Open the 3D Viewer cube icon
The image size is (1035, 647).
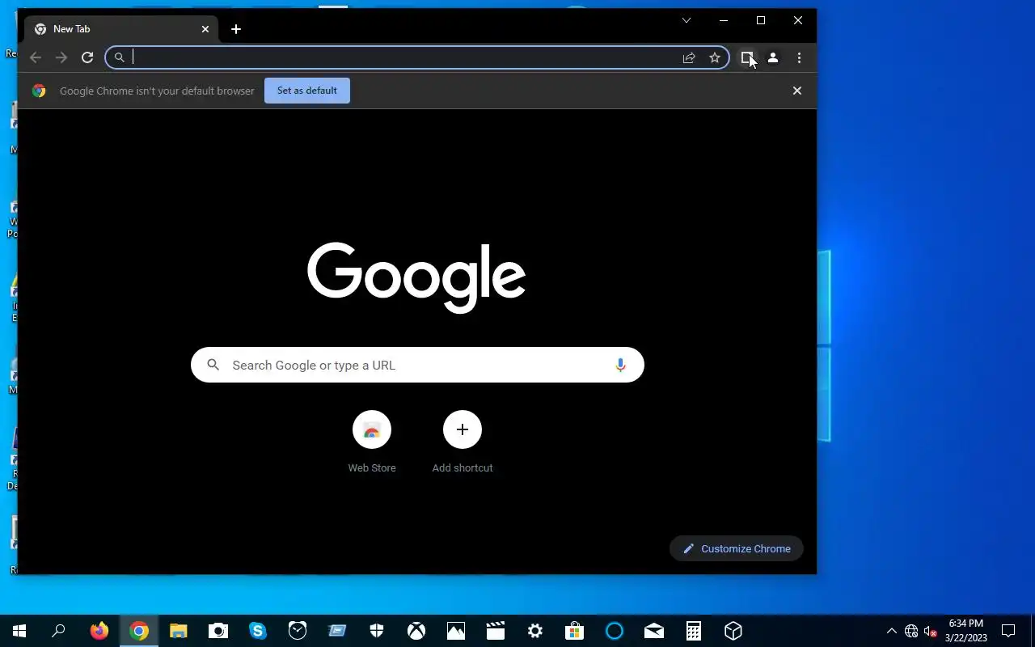click(733, 631)
